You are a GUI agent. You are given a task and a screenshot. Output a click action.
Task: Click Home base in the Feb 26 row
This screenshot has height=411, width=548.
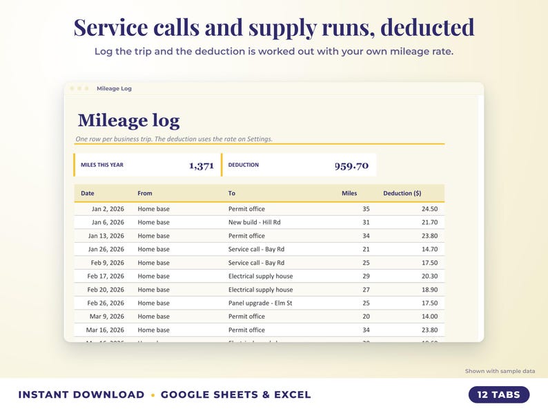153,303
